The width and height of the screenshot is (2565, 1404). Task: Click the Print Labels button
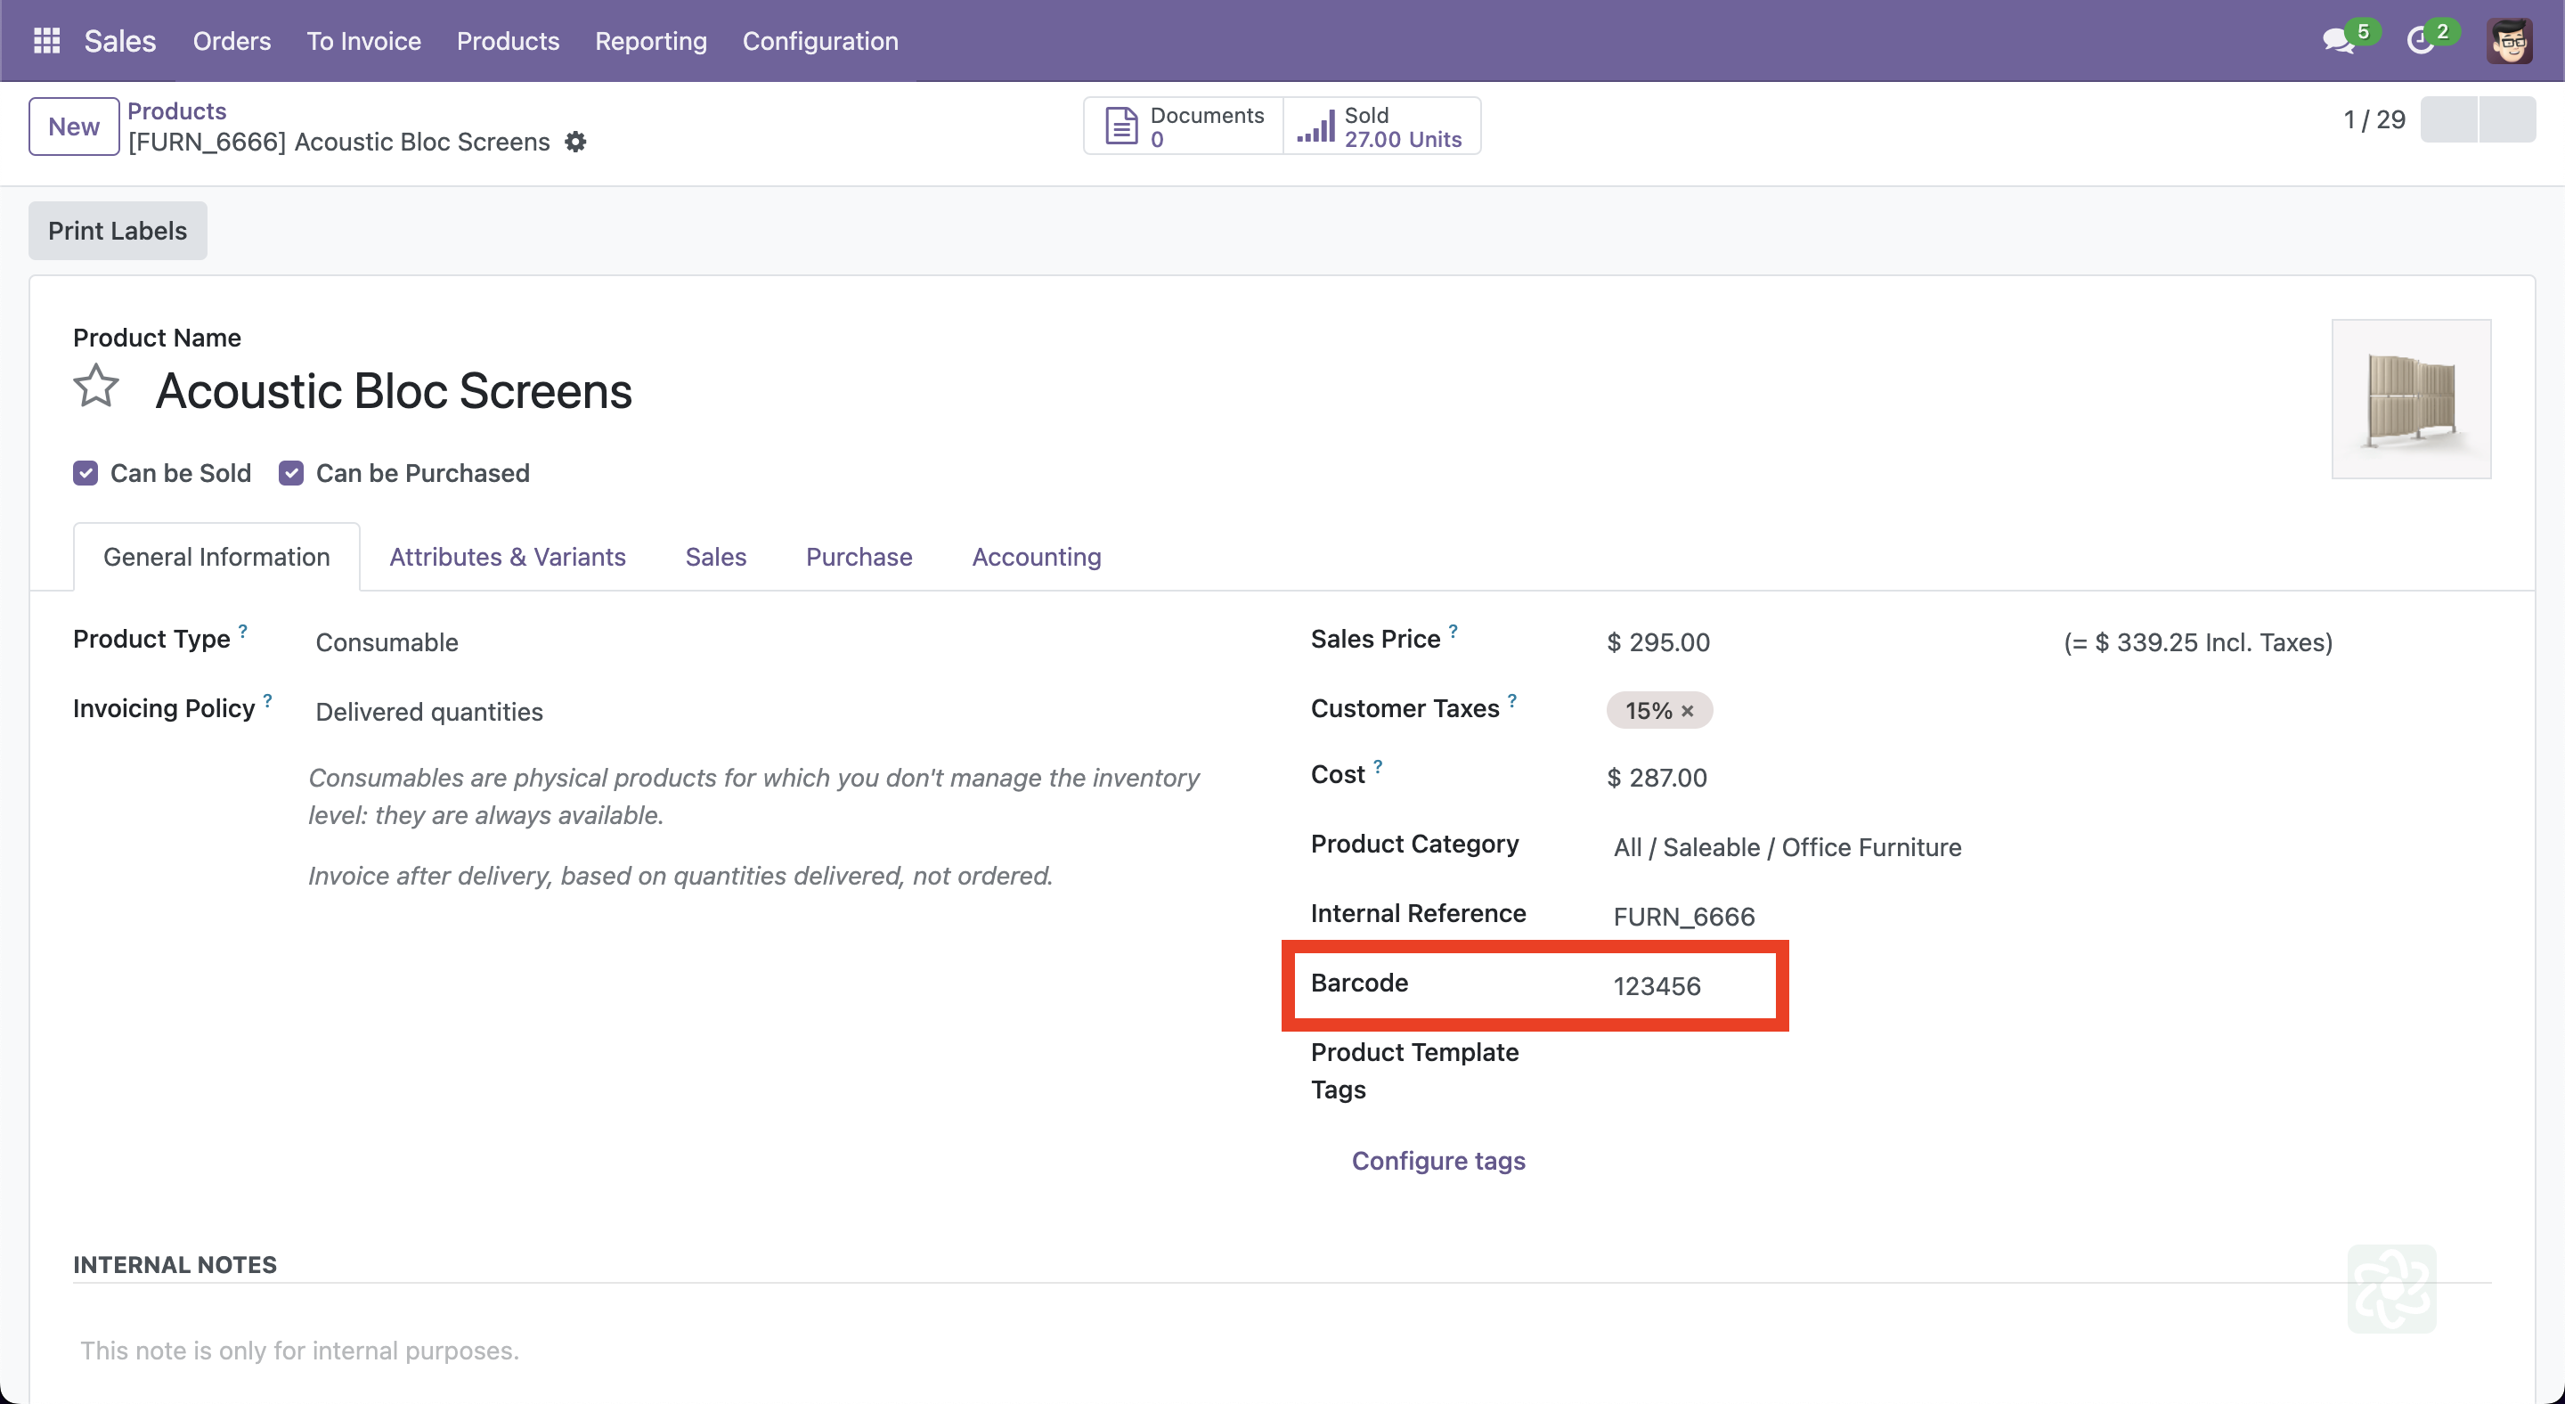point(118,231)
